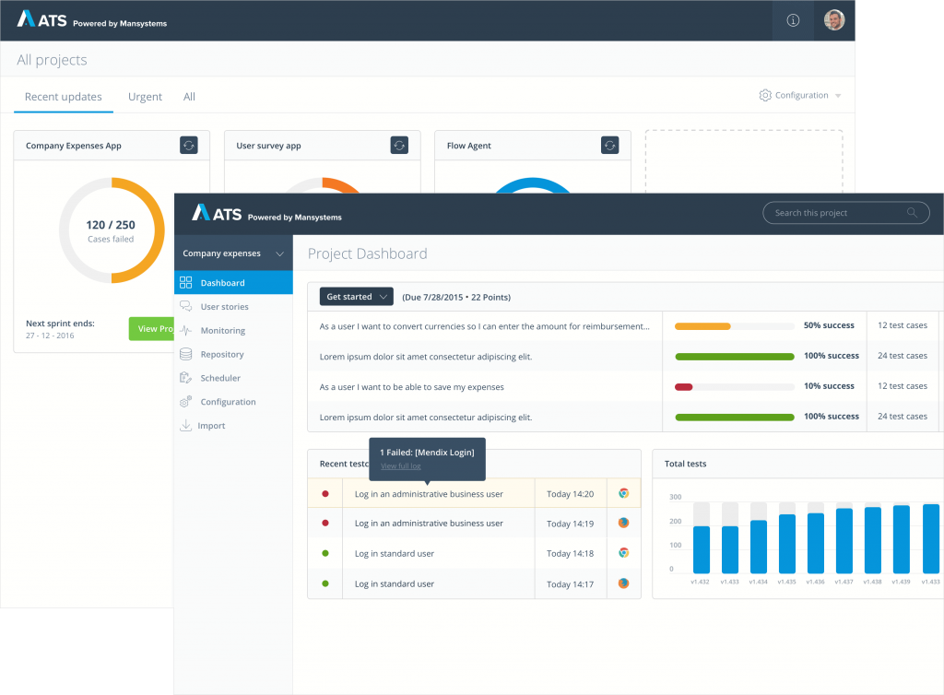Click the info icon in top header
This screenshot has height=695, width=944.
pyautogui.click(x=793, y=20)
